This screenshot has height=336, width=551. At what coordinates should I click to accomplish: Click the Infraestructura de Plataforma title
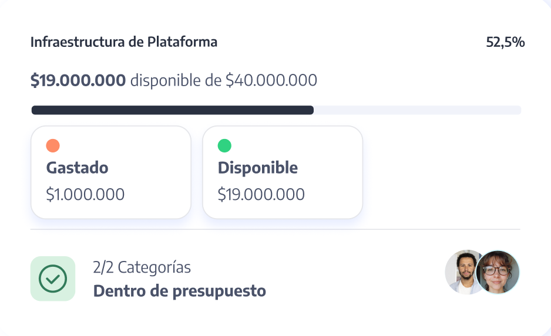pos(123,42)
